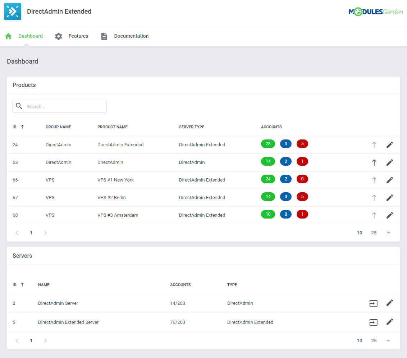
Task: Open the Documentation tab
Action: (131, 36)
